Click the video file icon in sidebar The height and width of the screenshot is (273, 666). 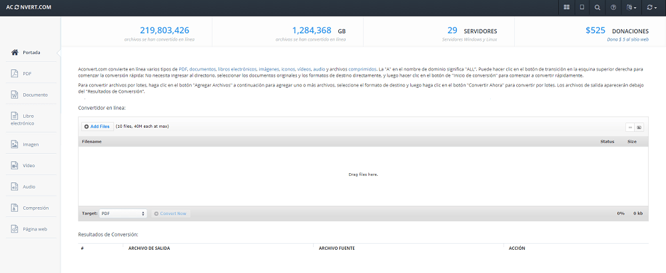point(15,166)
